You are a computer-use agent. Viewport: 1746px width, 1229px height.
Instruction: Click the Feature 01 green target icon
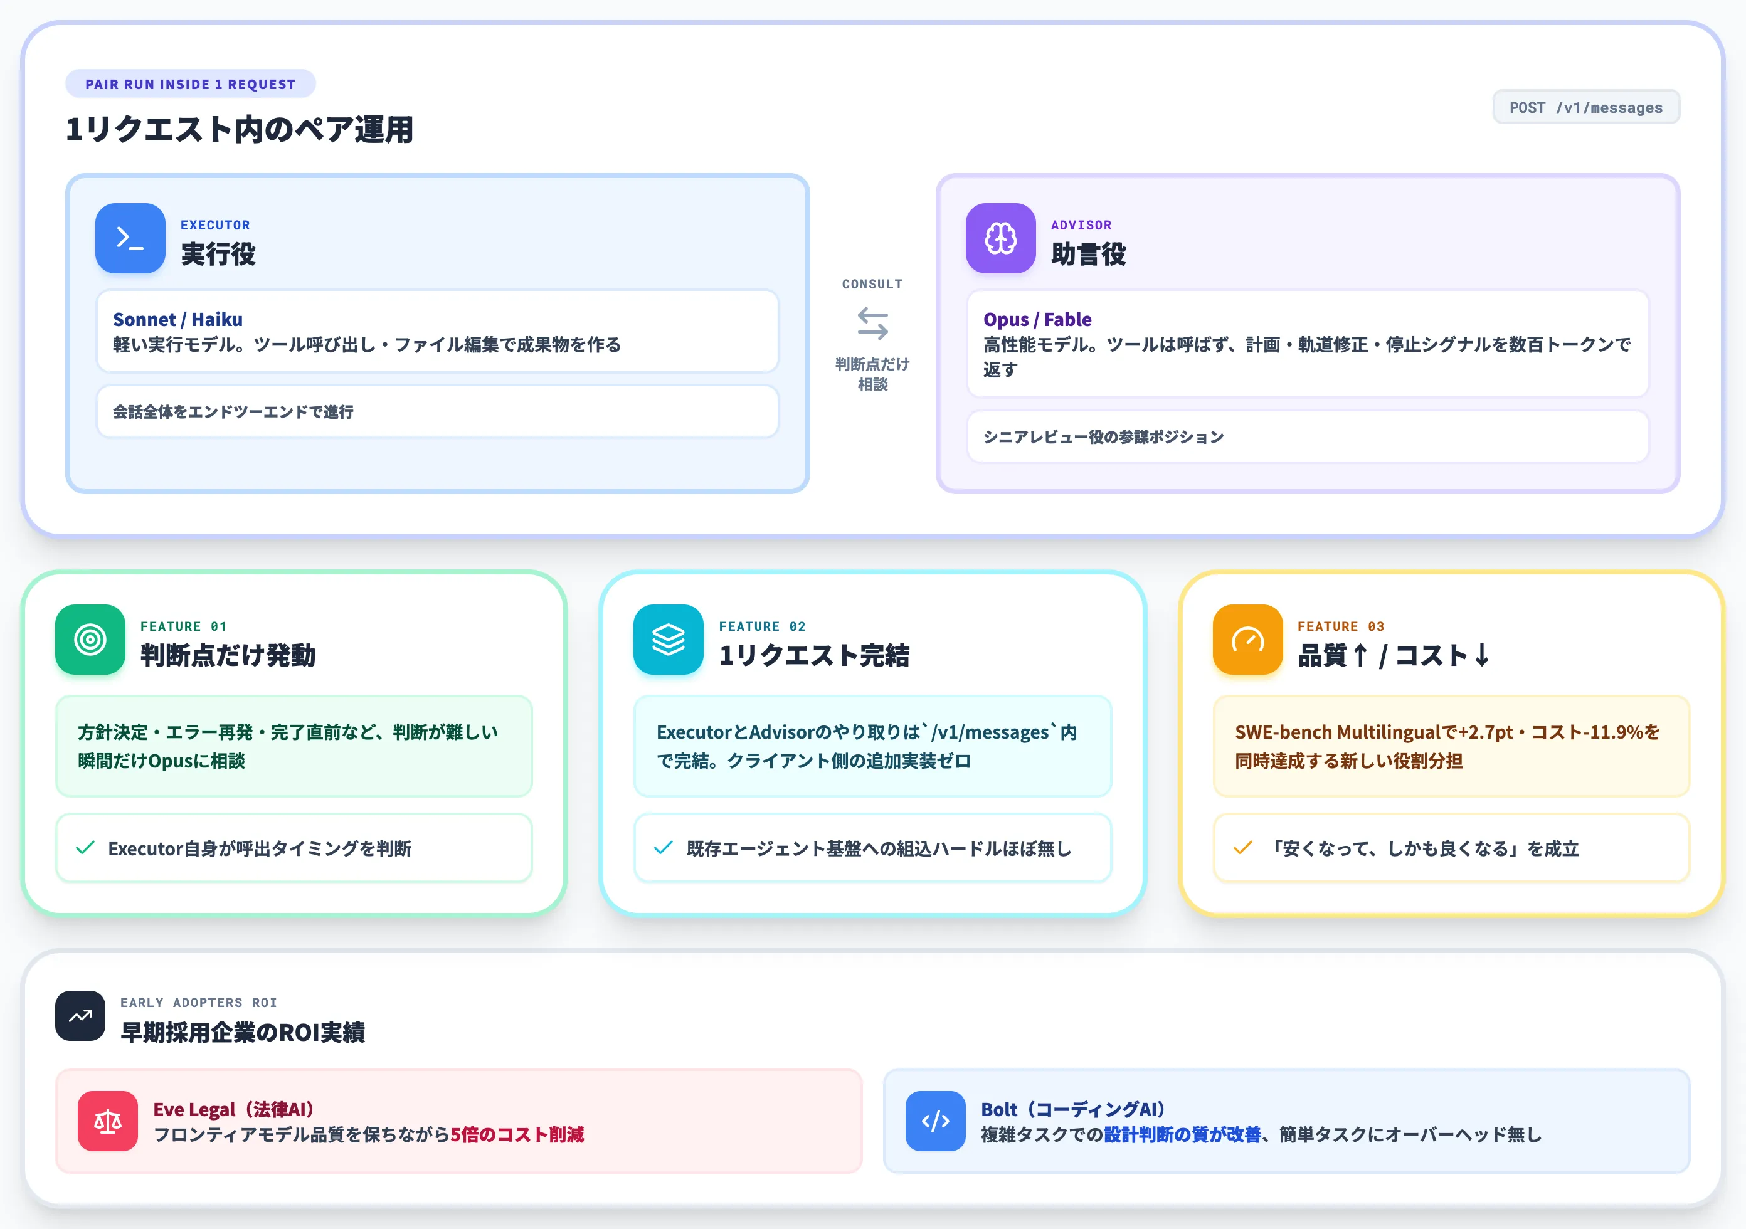click(x=90, y=640)
